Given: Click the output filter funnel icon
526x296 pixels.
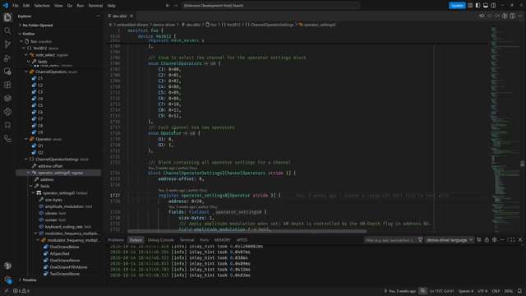Looking at the screenshot, I should [x=420, y=239].
